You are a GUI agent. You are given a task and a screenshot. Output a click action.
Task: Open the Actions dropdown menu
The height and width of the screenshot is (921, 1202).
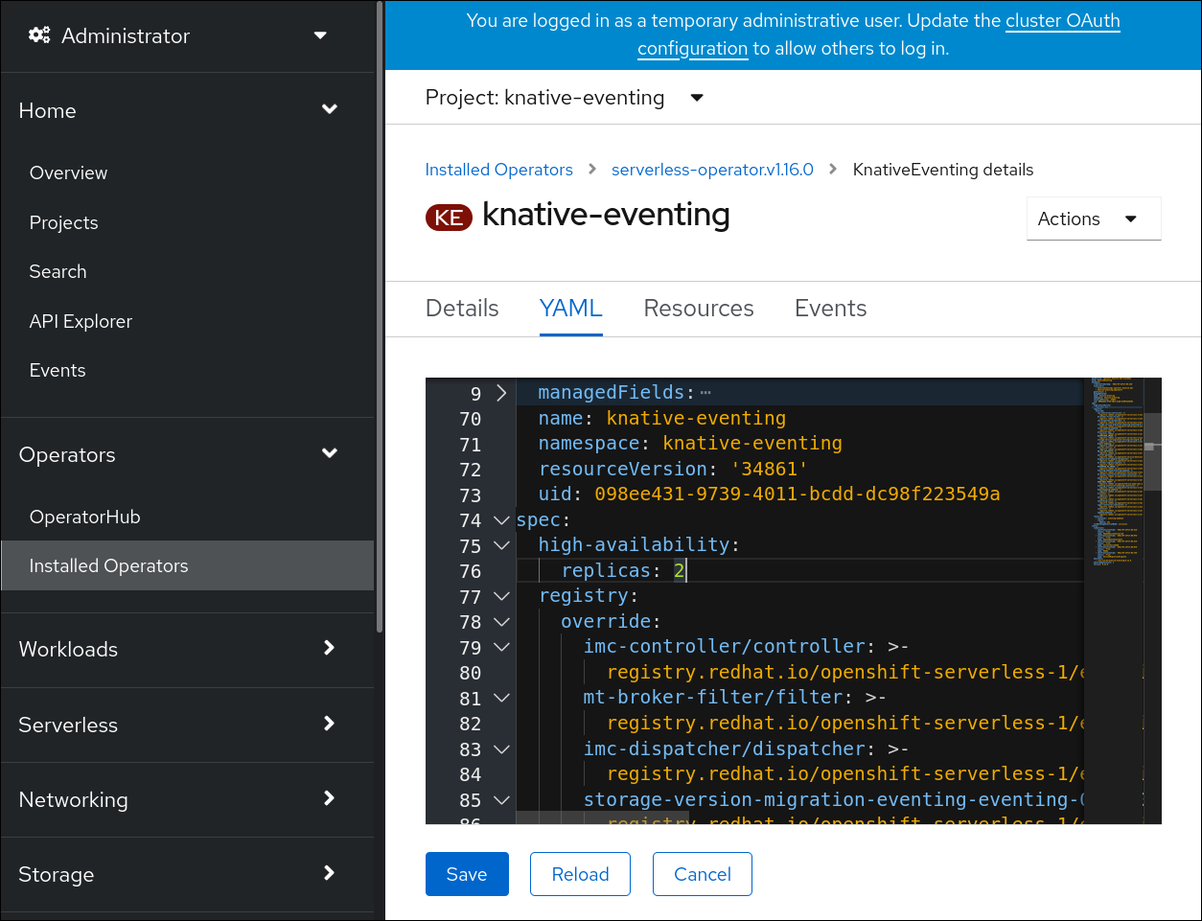coord(1093,219)
